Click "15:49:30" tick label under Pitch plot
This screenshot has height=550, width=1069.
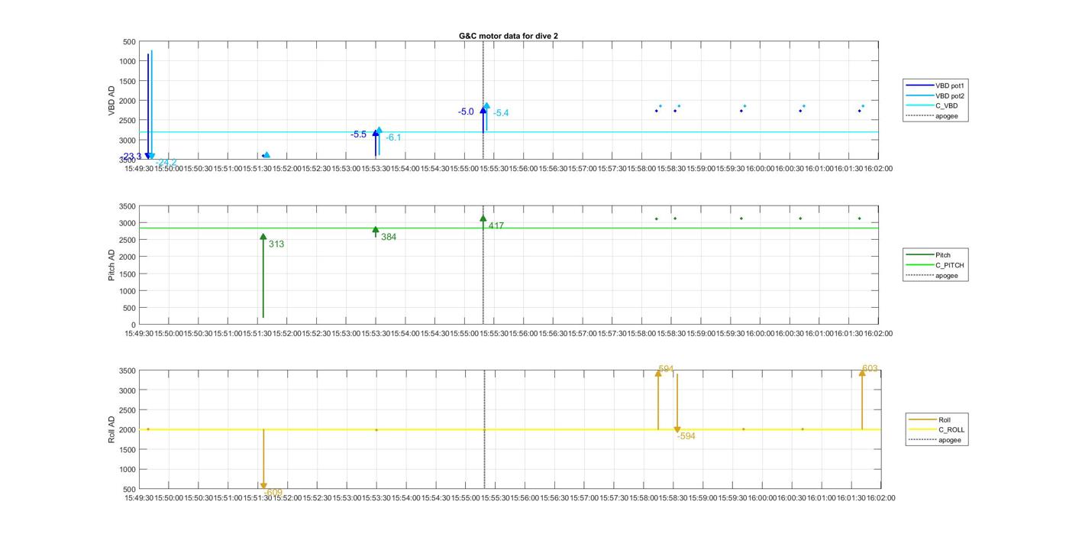click(138, 333)
